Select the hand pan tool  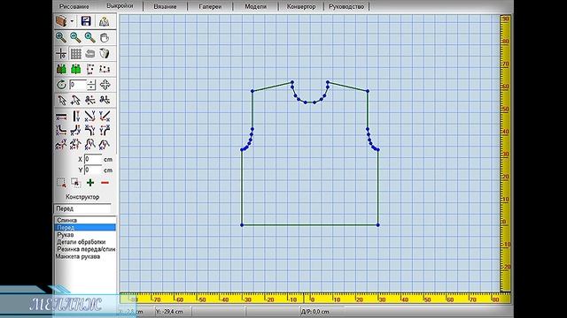coord(105,37)
